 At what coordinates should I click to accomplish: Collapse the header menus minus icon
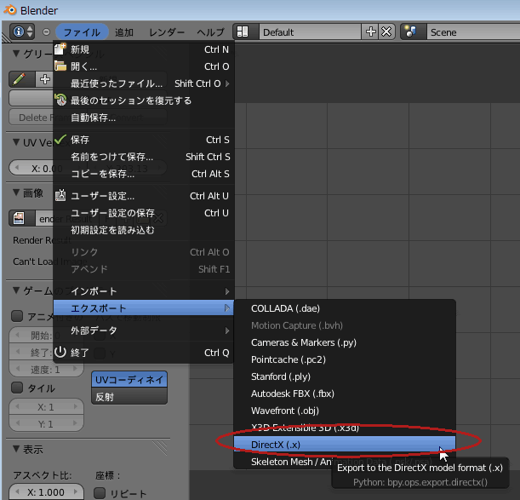click(47, 32)
